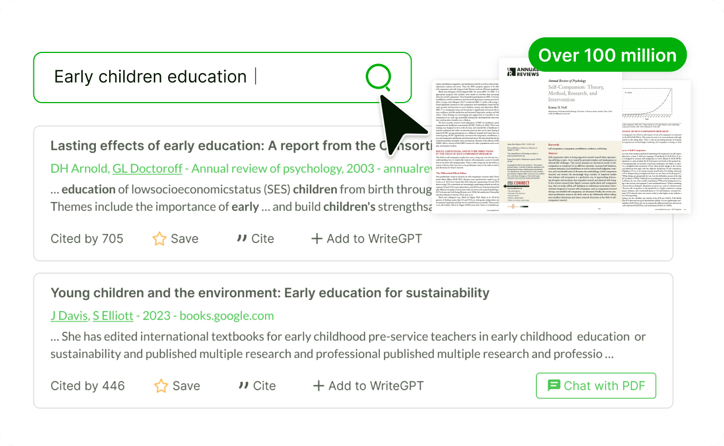Open the Self-Compassion paper page thumbnail
Viewport: 724px width, 446px height.
pos(560,135)
